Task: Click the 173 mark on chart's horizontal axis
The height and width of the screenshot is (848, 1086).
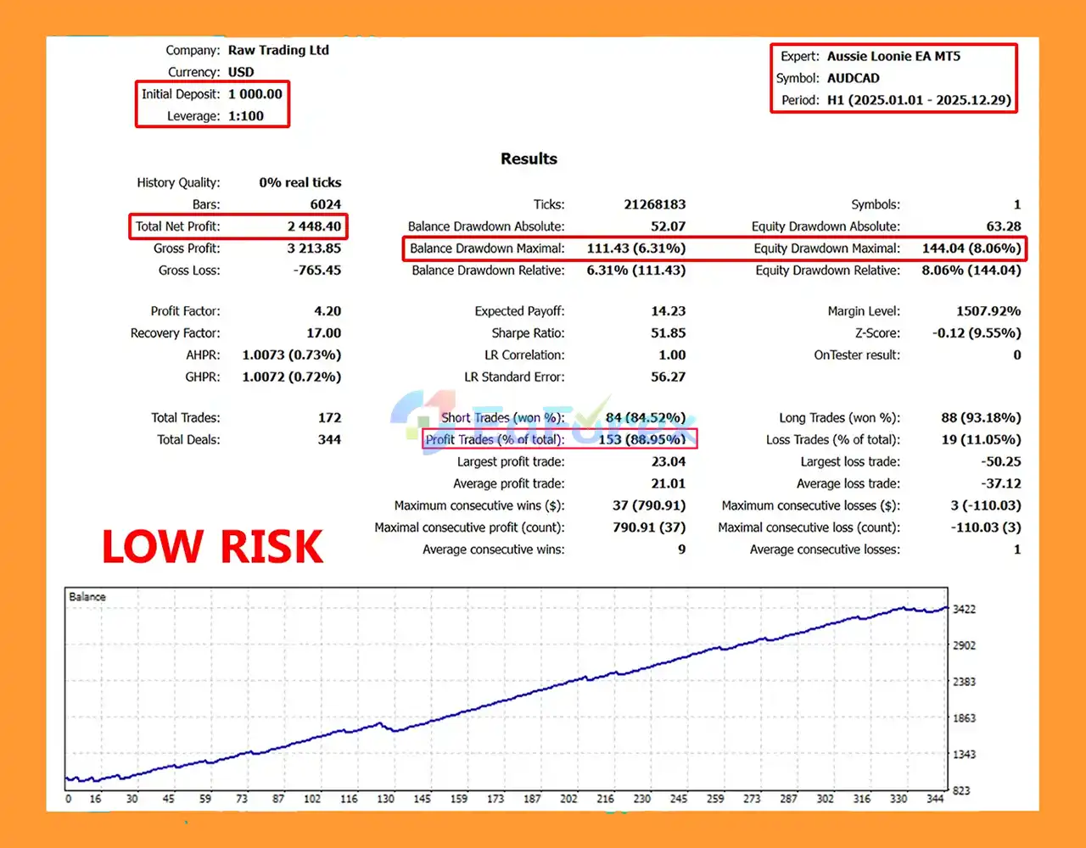Action: click(x=495, y=799)
